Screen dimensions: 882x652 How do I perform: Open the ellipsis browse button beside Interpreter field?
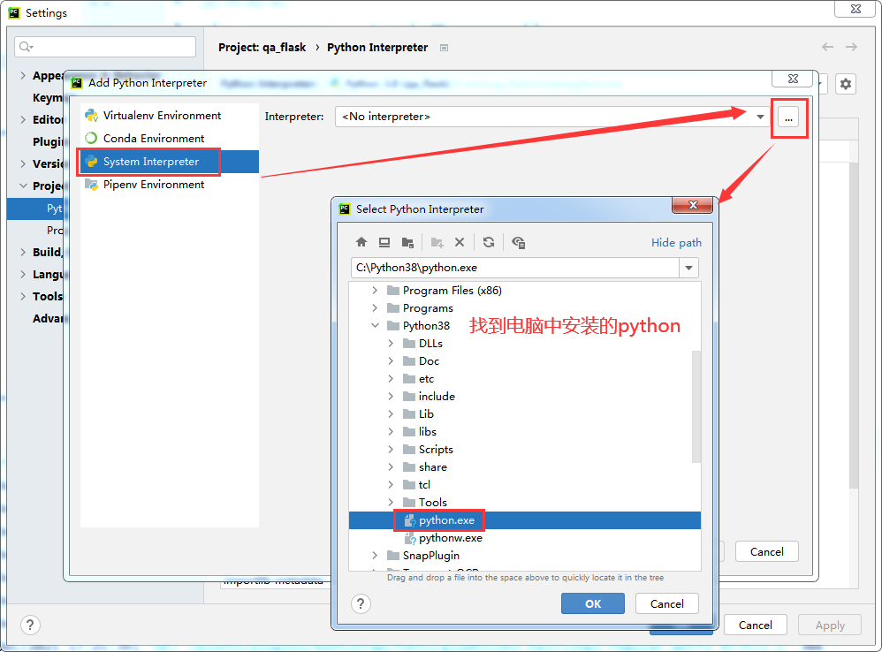point(788,118)
